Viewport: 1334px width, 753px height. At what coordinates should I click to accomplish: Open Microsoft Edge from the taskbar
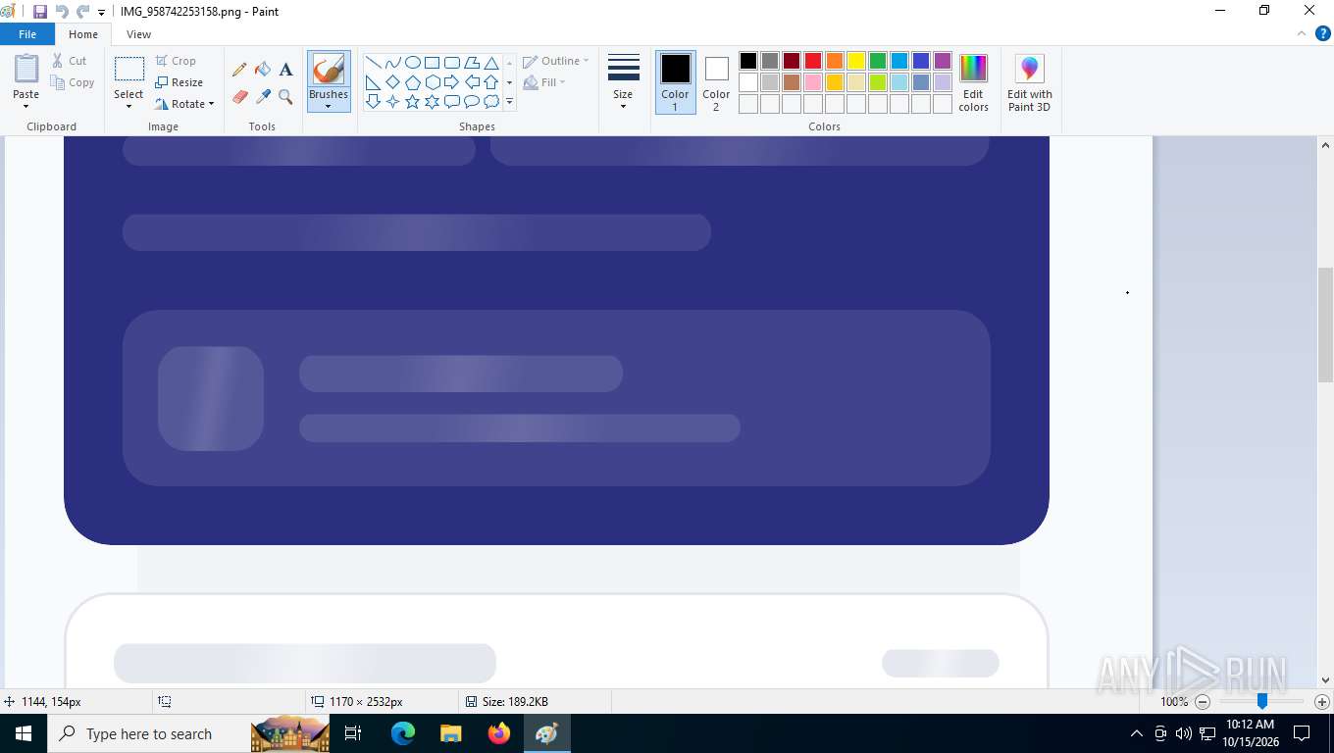pos(403,733)
